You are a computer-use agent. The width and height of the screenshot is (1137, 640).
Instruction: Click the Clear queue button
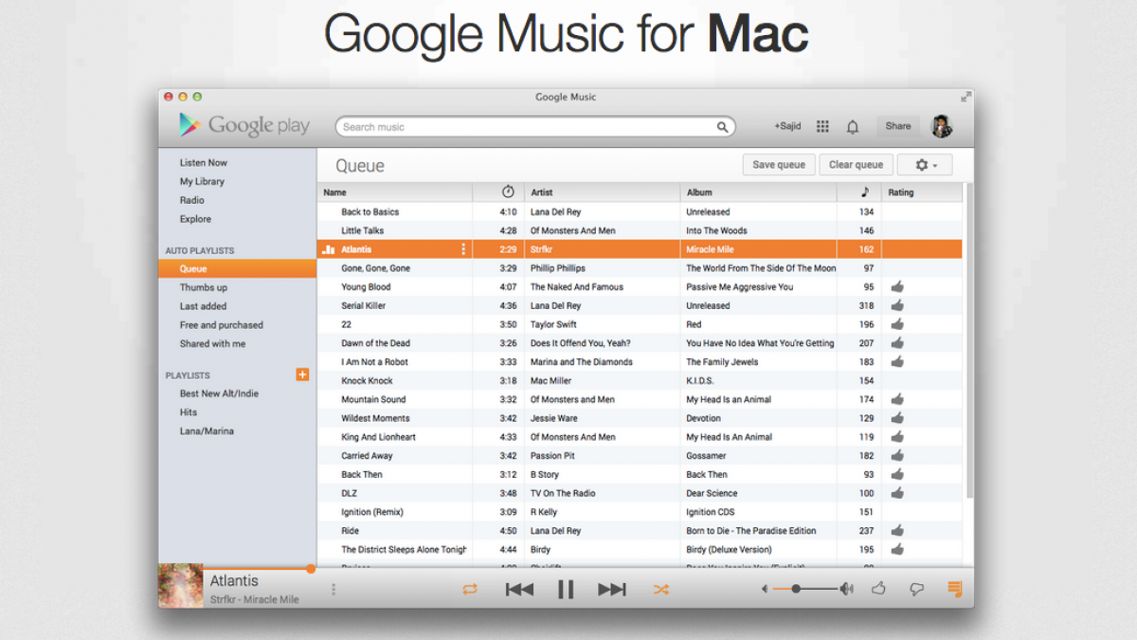tap(856, 165)
